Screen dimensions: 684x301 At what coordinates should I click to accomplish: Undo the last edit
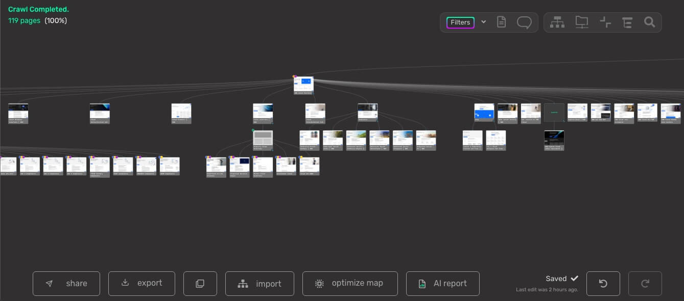tap(603, 284)
